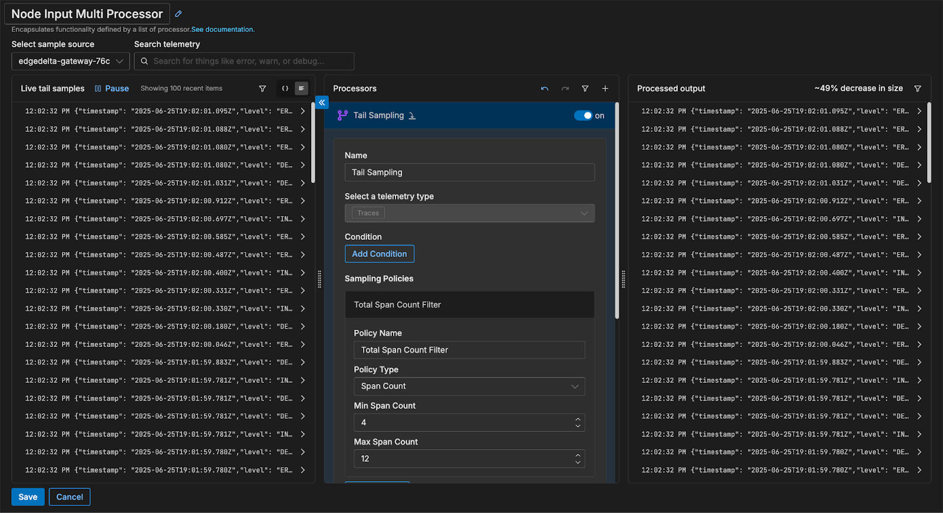Turn off the Tail Sampling toggle
The height and width of the screenshot is (513, 943).
pos(583,115)
